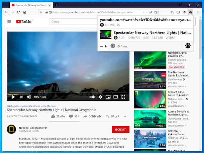Click the Orfano 3 counter entry
Viewport: 204px width, 153px height.
119,46
